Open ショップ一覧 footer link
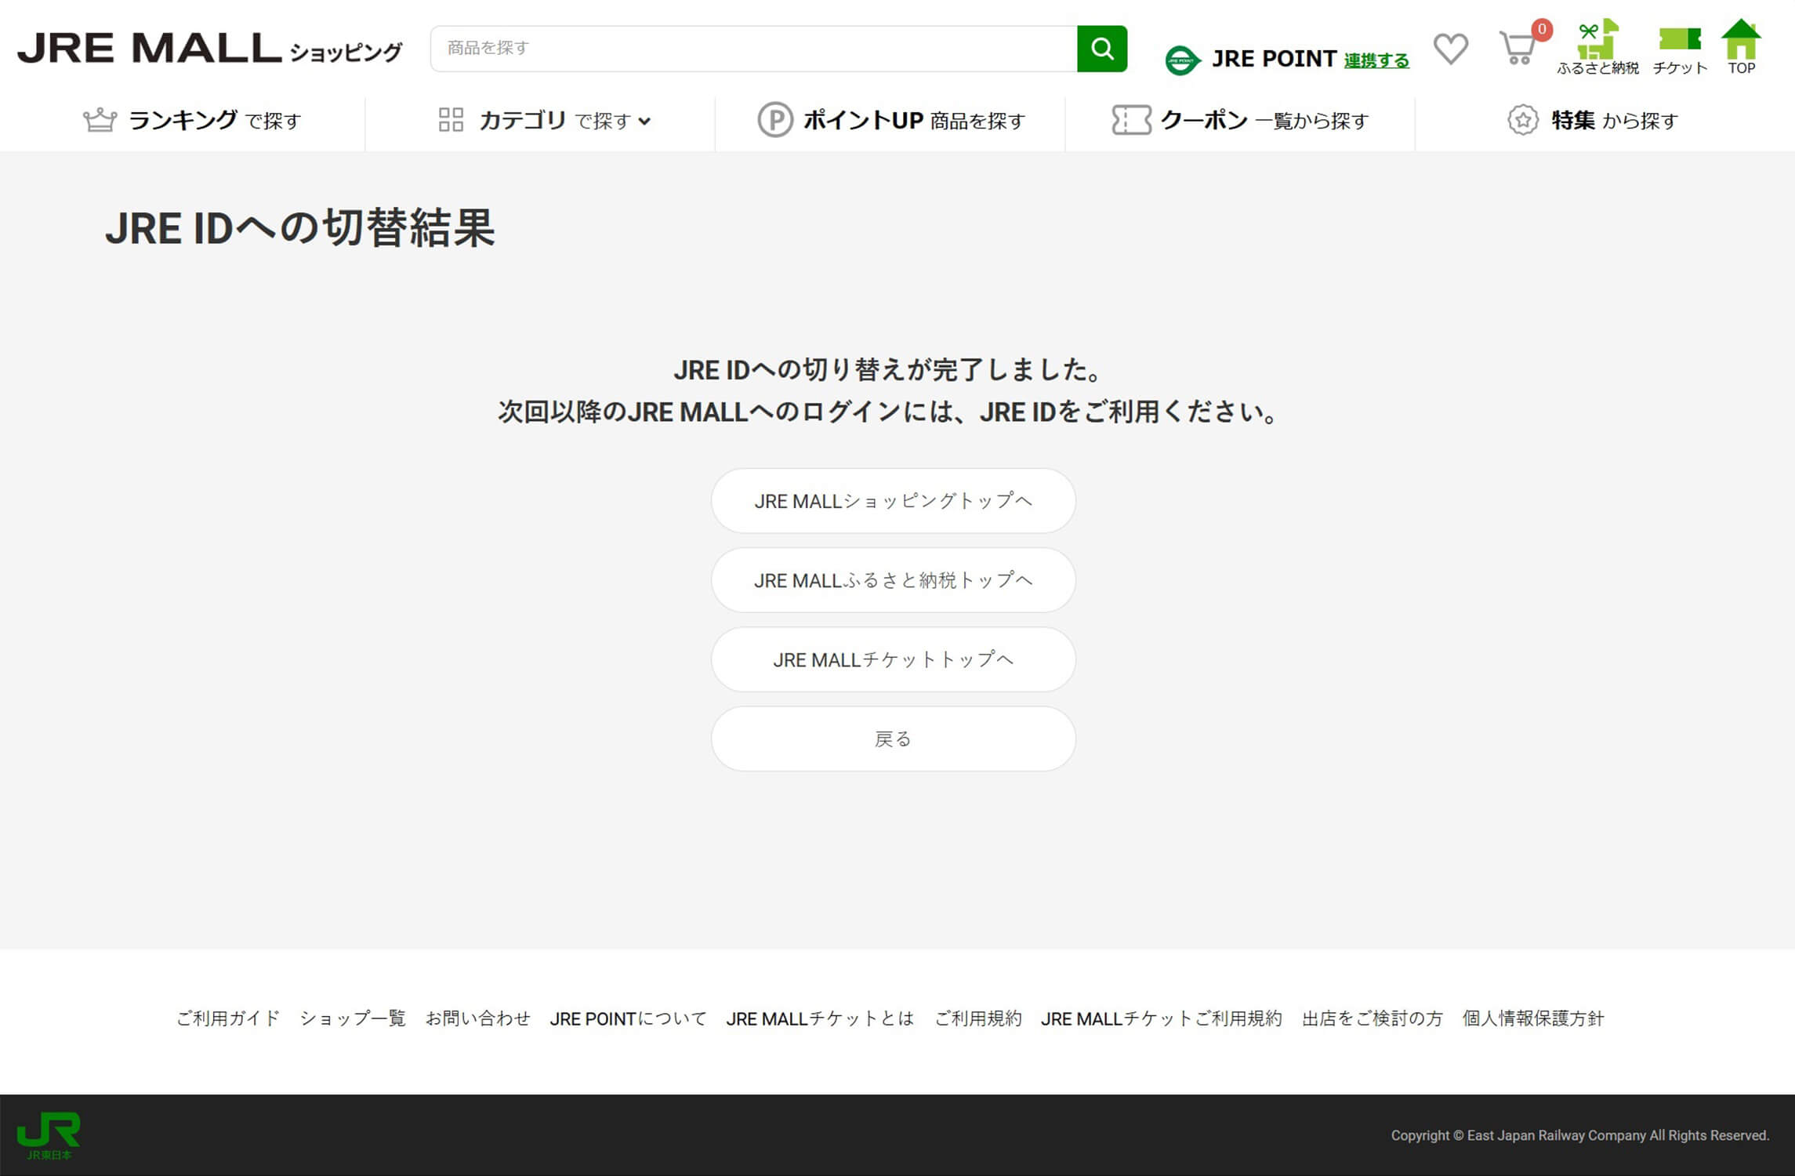The width and height of the screenshot is (1795, 1176). click(x=353, y=1018)
